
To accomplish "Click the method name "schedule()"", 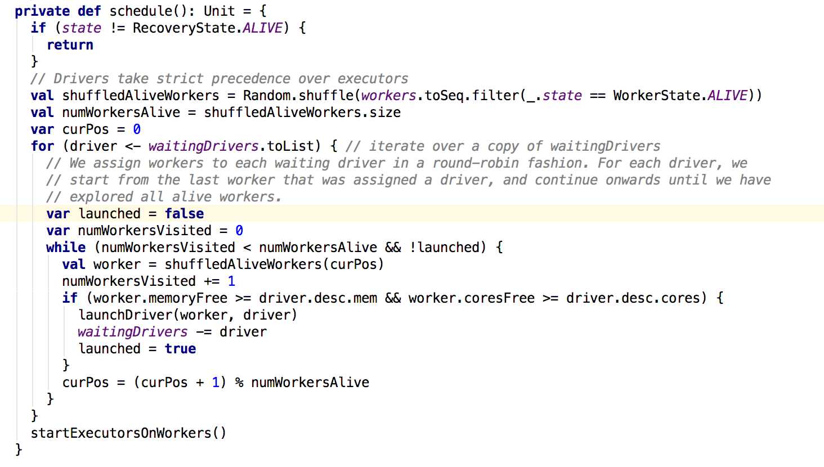I will point(149,11).
